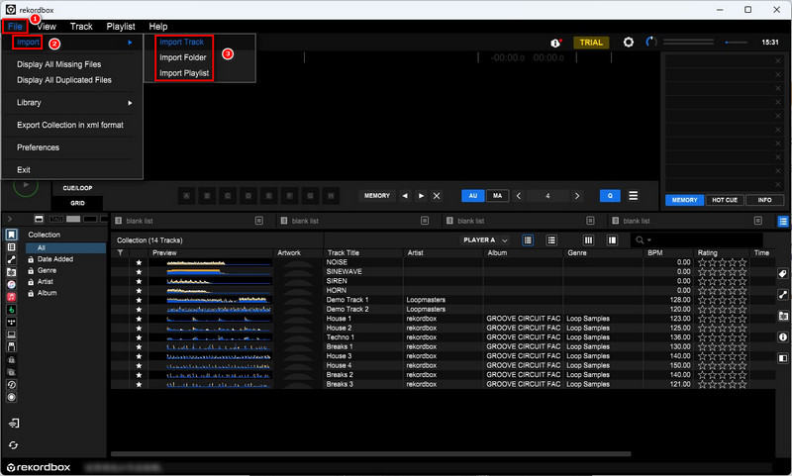Expand the Library submenu arrow
792x476 pixels.
click(x=131, y=103)
